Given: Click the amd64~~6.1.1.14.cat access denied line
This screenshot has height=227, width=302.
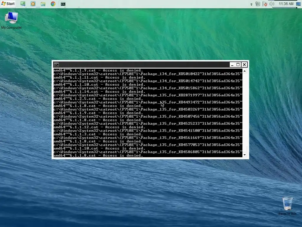Looking at the screenshot, I should [x=99, y=92].
